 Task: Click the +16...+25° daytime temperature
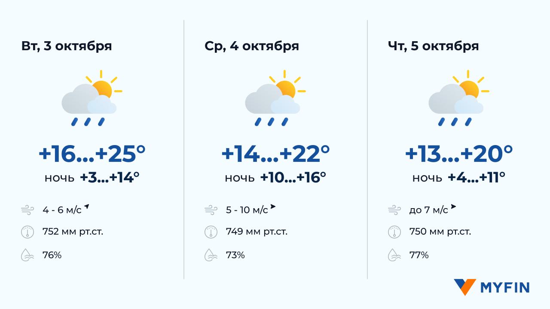(92, 154)
